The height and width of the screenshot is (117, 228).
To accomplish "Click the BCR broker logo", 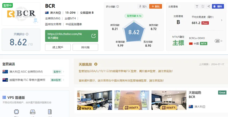I will pos(21,14).
